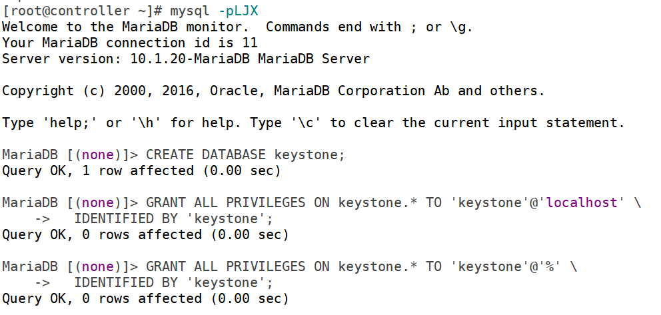
Task: Click the last 'Query OK, 0 rows affected' line
Action: (145, 298)
